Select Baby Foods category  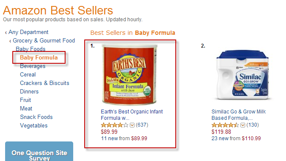pyautogui.click(x=31, y=49)
